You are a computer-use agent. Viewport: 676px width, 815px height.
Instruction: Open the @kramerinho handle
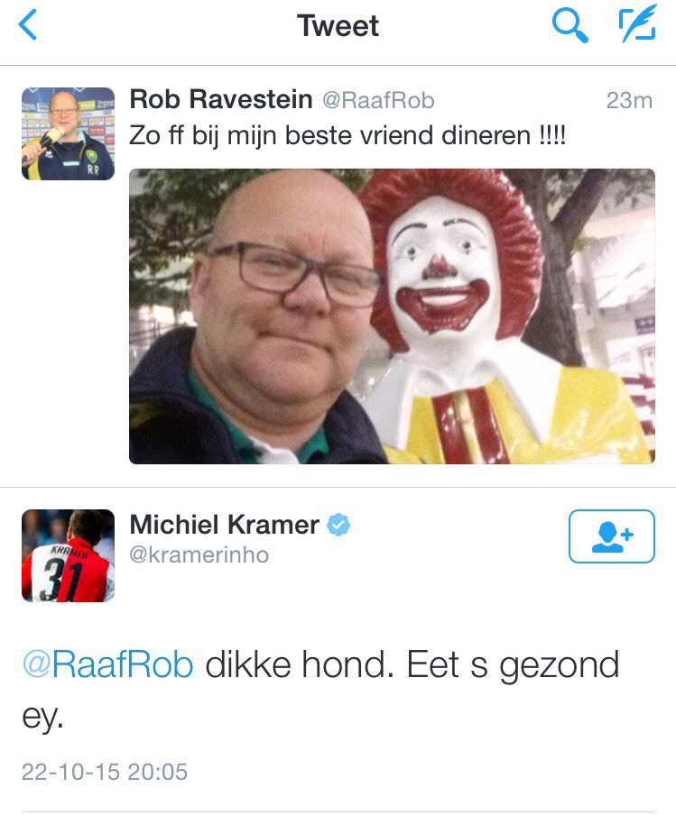point(199,554)
